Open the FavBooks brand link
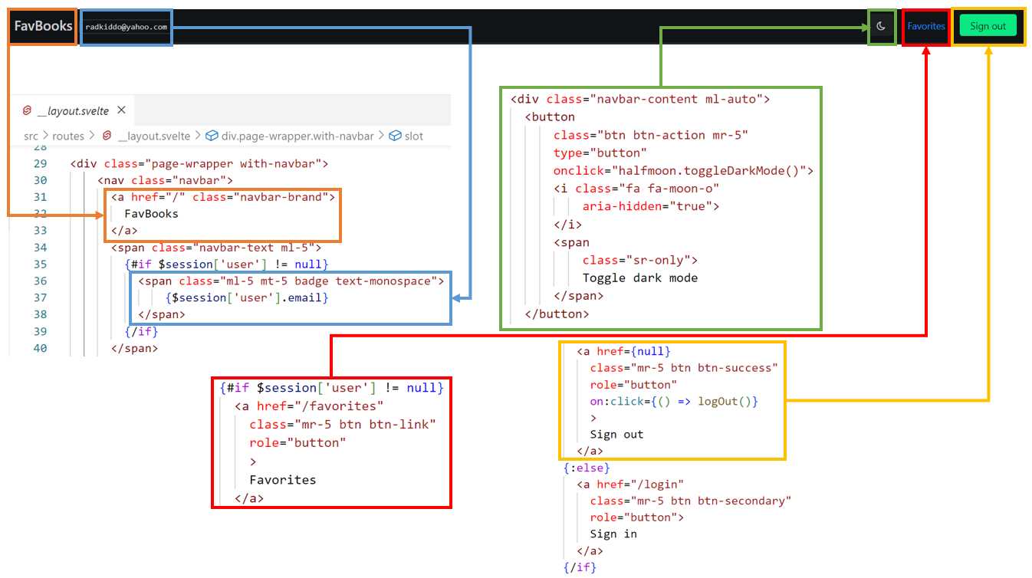The image size is (1032, 578). 41,27
